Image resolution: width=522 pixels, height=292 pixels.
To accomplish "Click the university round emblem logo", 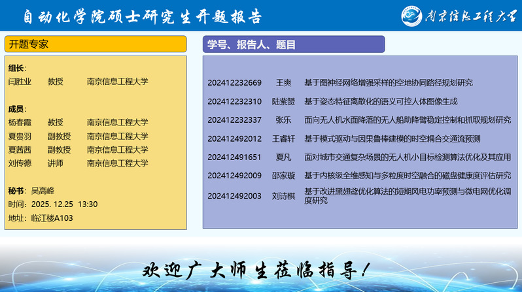I will coord(415,16).
